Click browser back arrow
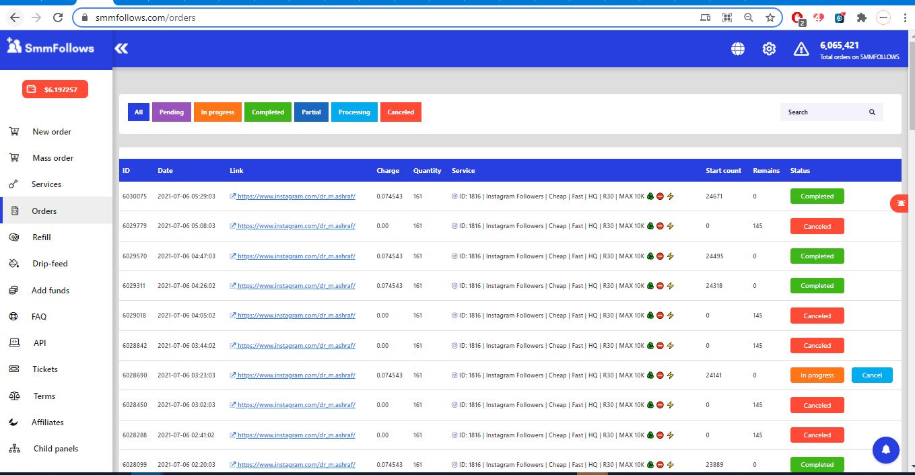The height and width of the screenshot is (475, 915). click(15, 17)
